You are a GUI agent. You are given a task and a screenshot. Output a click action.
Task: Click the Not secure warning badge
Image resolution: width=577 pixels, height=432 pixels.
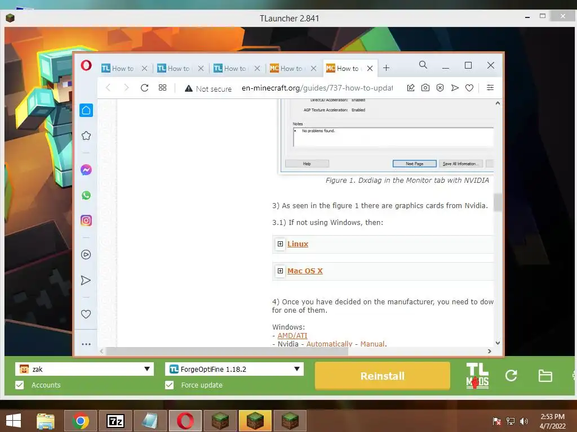tap(208, 88)
